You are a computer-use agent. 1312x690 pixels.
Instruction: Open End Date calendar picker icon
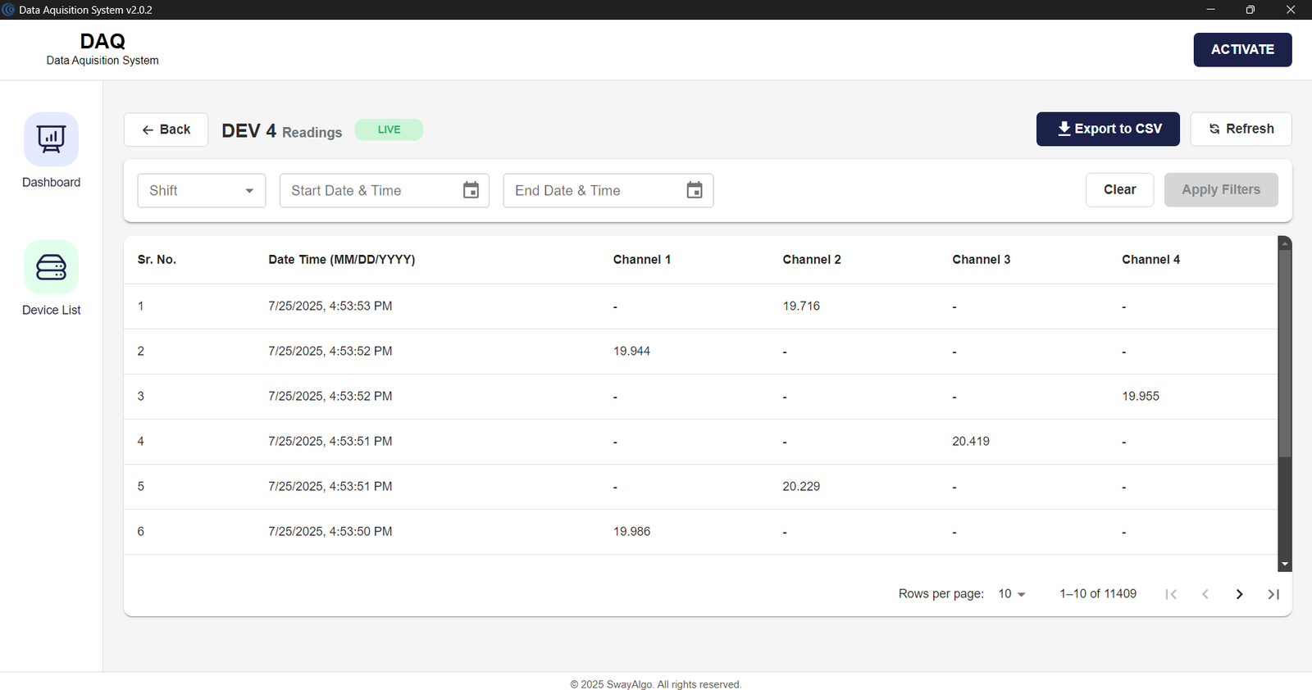click(695, 190)
